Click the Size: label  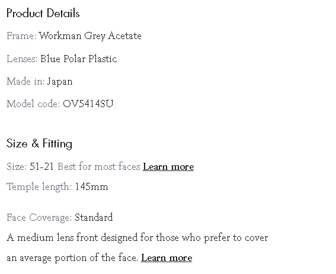17,167
